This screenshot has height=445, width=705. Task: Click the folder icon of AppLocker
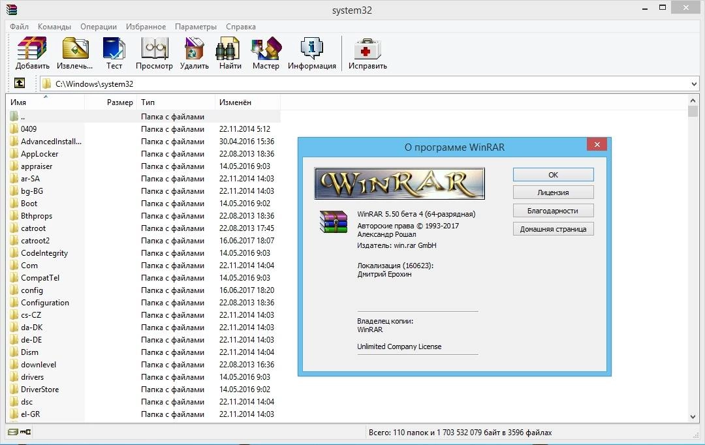click(x=14, y=154)
